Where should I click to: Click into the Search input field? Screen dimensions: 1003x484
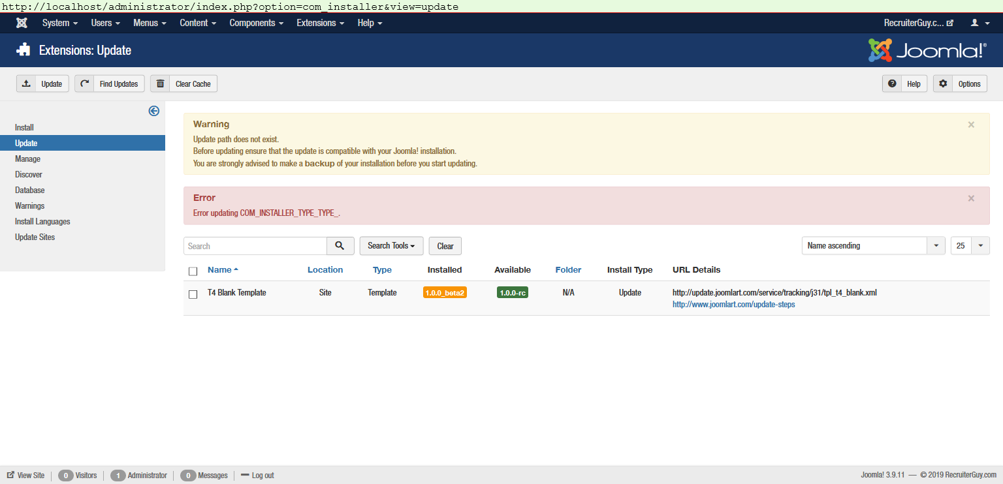click(x=255, y=246)
